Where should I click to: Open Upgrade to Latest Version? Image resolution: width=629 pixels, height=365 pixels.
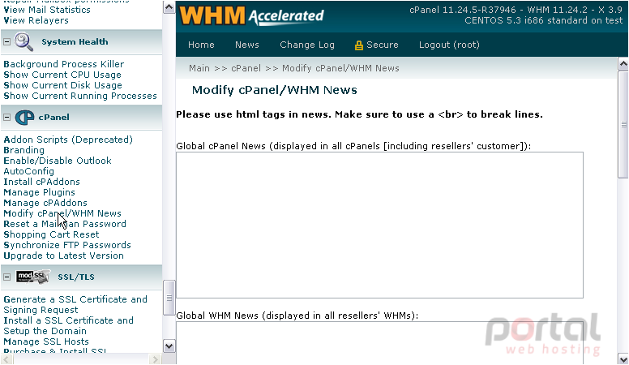click(x=64, y=255)
